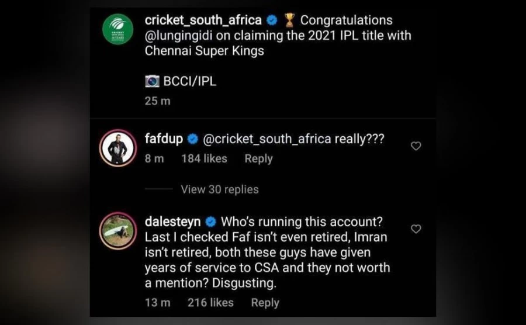The height and width of the screenshot is (325, 526).
Task: View the 184 likes on fafdup's comment
Action: pos(204,158)
